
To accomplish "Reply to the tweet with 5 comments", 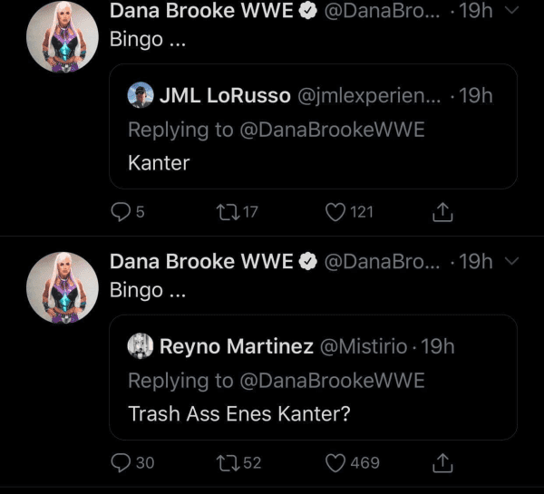I will [121, 212].
